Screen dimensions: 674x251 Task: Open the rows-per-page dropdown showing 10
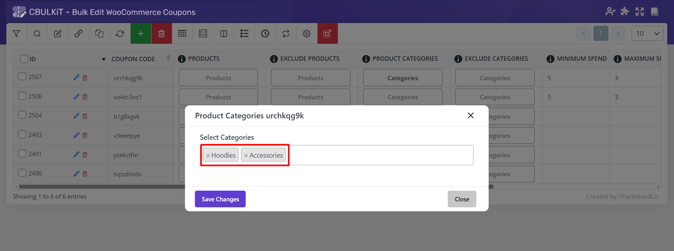tap(647, 33)
